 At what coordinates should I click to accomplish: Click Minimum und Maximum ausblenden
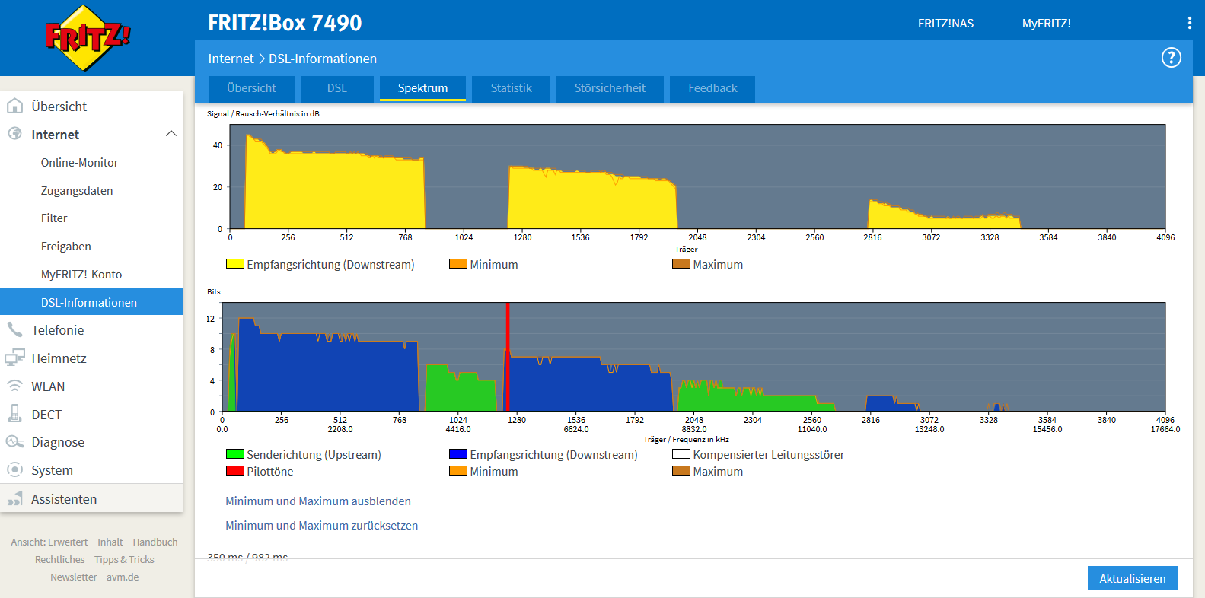[x=318, y=501]
